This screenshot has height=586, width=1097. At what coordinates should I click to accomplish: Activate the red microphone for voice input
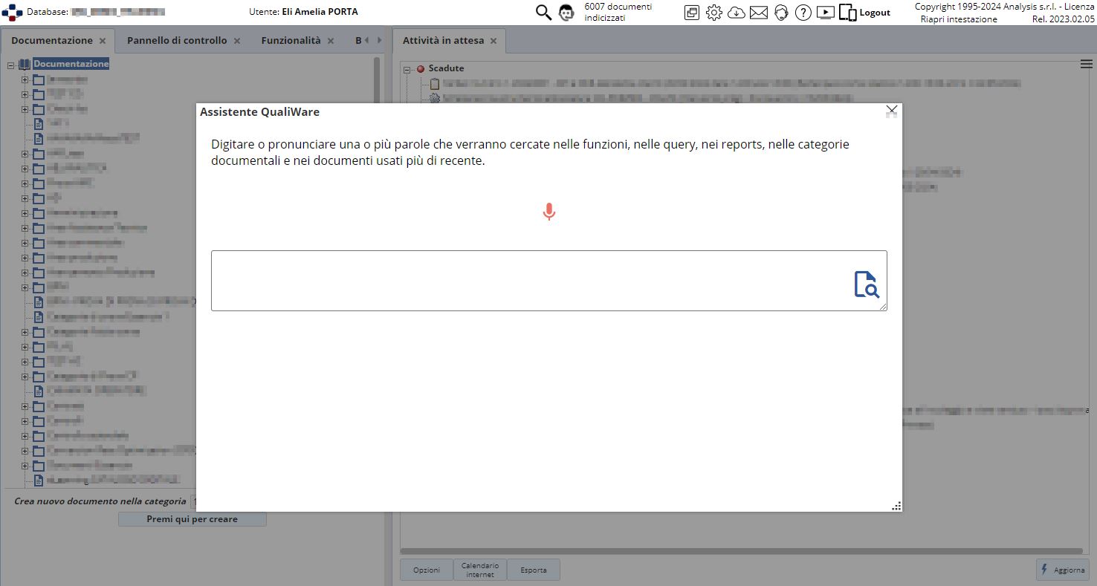point(549,212)
